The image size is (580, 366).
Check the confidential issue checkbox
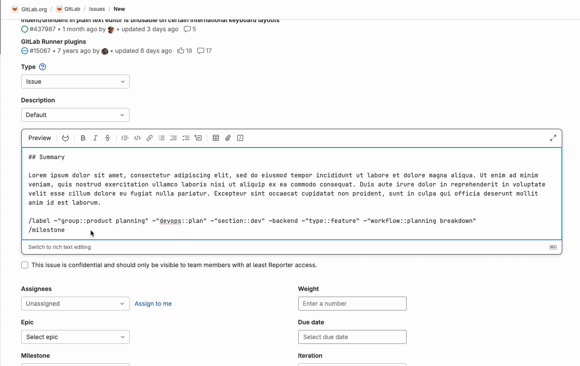tap(25, 265)
